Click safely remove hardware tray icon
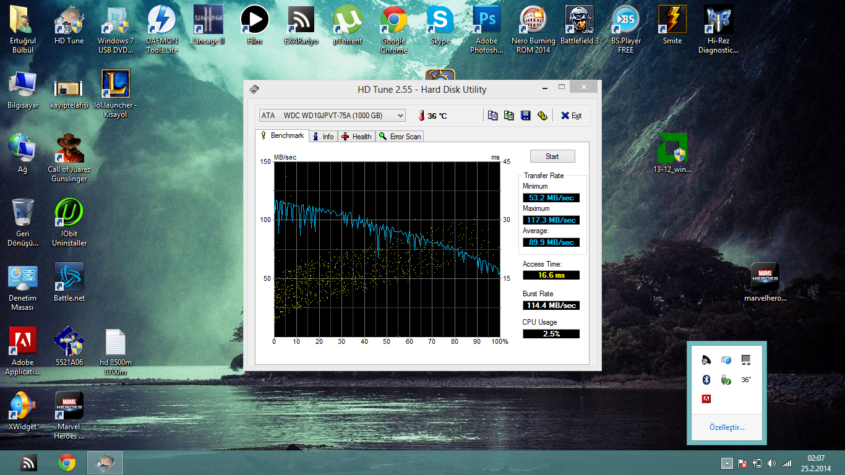Viewport: 845px width, 475px height. click(726, 380)
